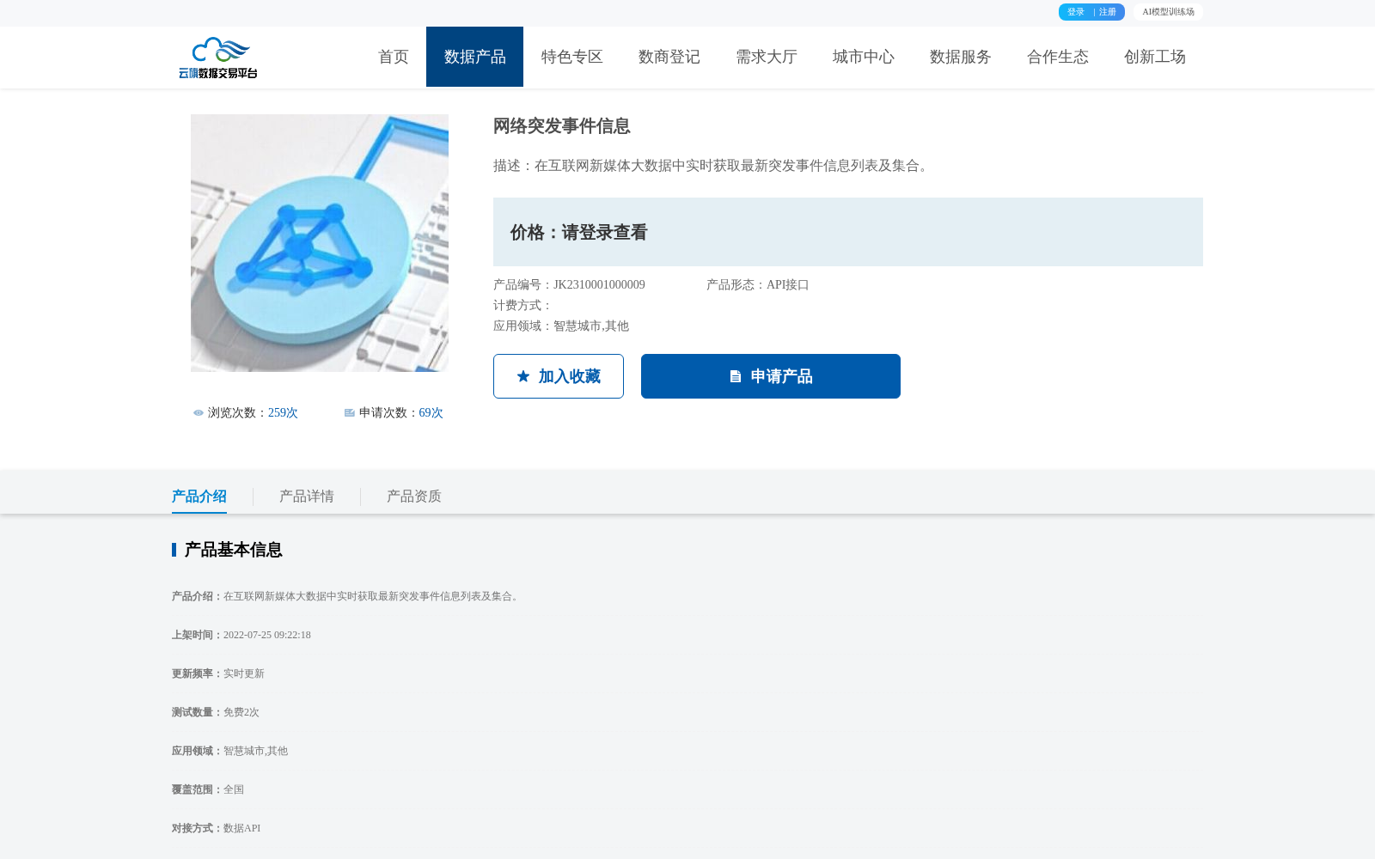Open 合作生态 in the navigation
The height and width of the screenshot is (859, 1375).
point(1057,57)
